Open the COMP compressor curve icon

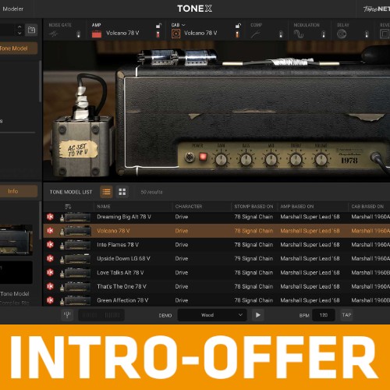[256, 34]
